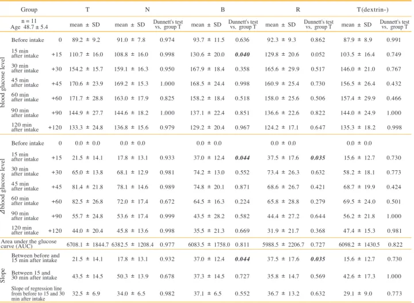Click the value "55.7 ± 24.8"

[87, 216]
